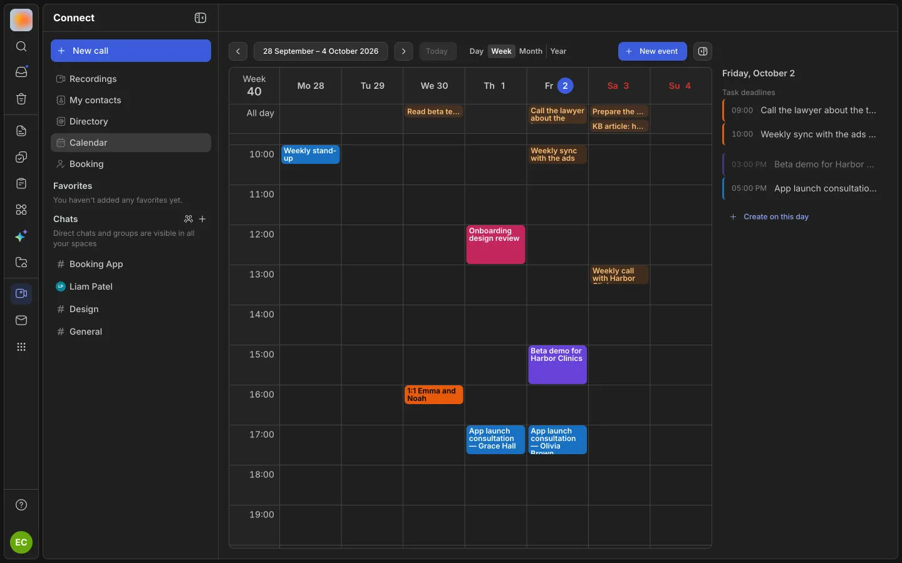Open the mail envelope icon

tap(21, 320)
